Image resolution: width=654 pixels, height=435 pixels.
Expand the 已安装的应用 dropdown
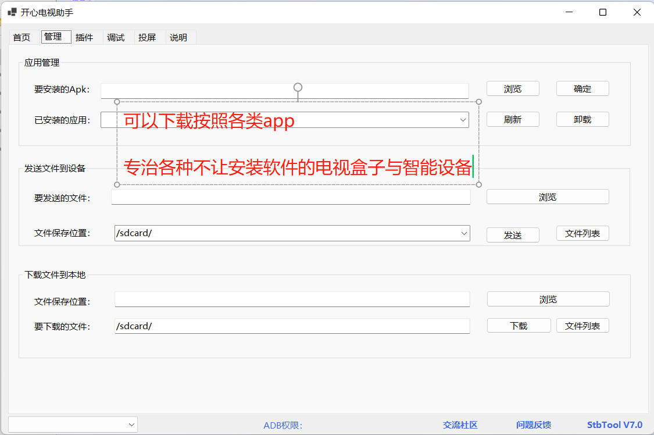463,120
